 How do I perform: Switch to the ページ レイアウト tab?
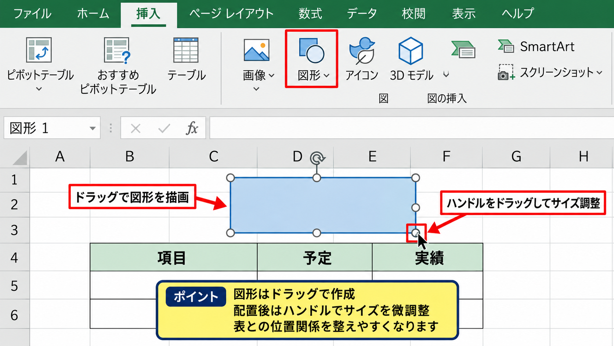pos(231,14)
